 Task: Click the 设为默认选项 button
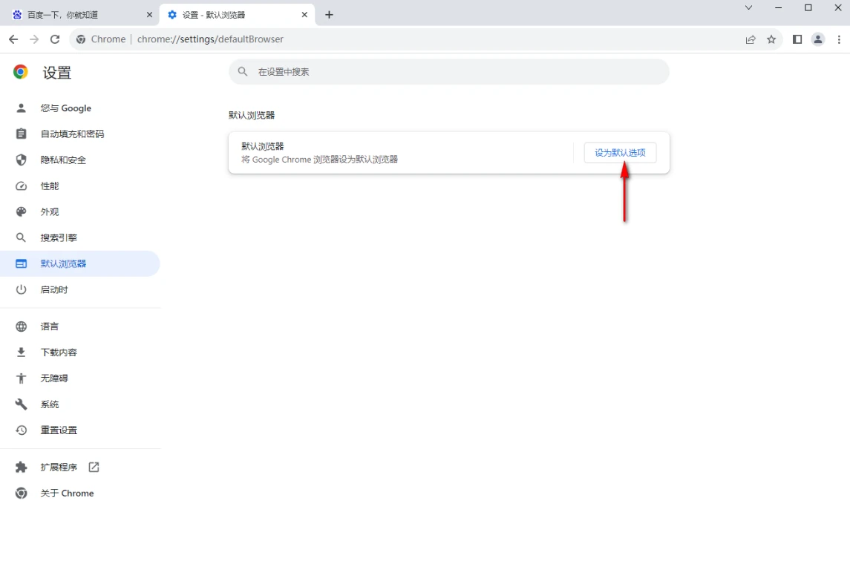tap(620, 153)
